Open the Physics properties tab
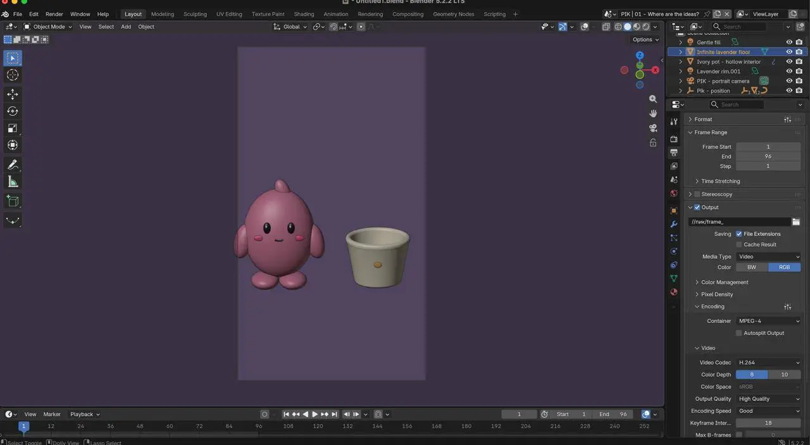810x445 pixels. coord(674,251)
